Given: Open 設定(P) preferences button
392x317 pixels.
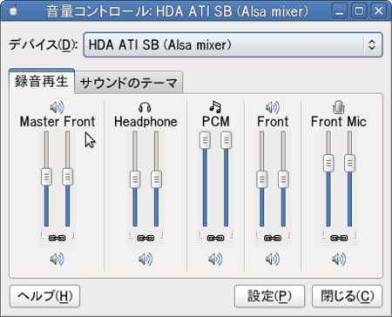Looking at the screenshot, I should click(x=269, y=296).
